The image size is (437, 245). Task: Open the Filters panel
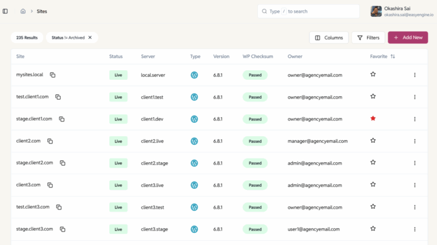(368, 38)
